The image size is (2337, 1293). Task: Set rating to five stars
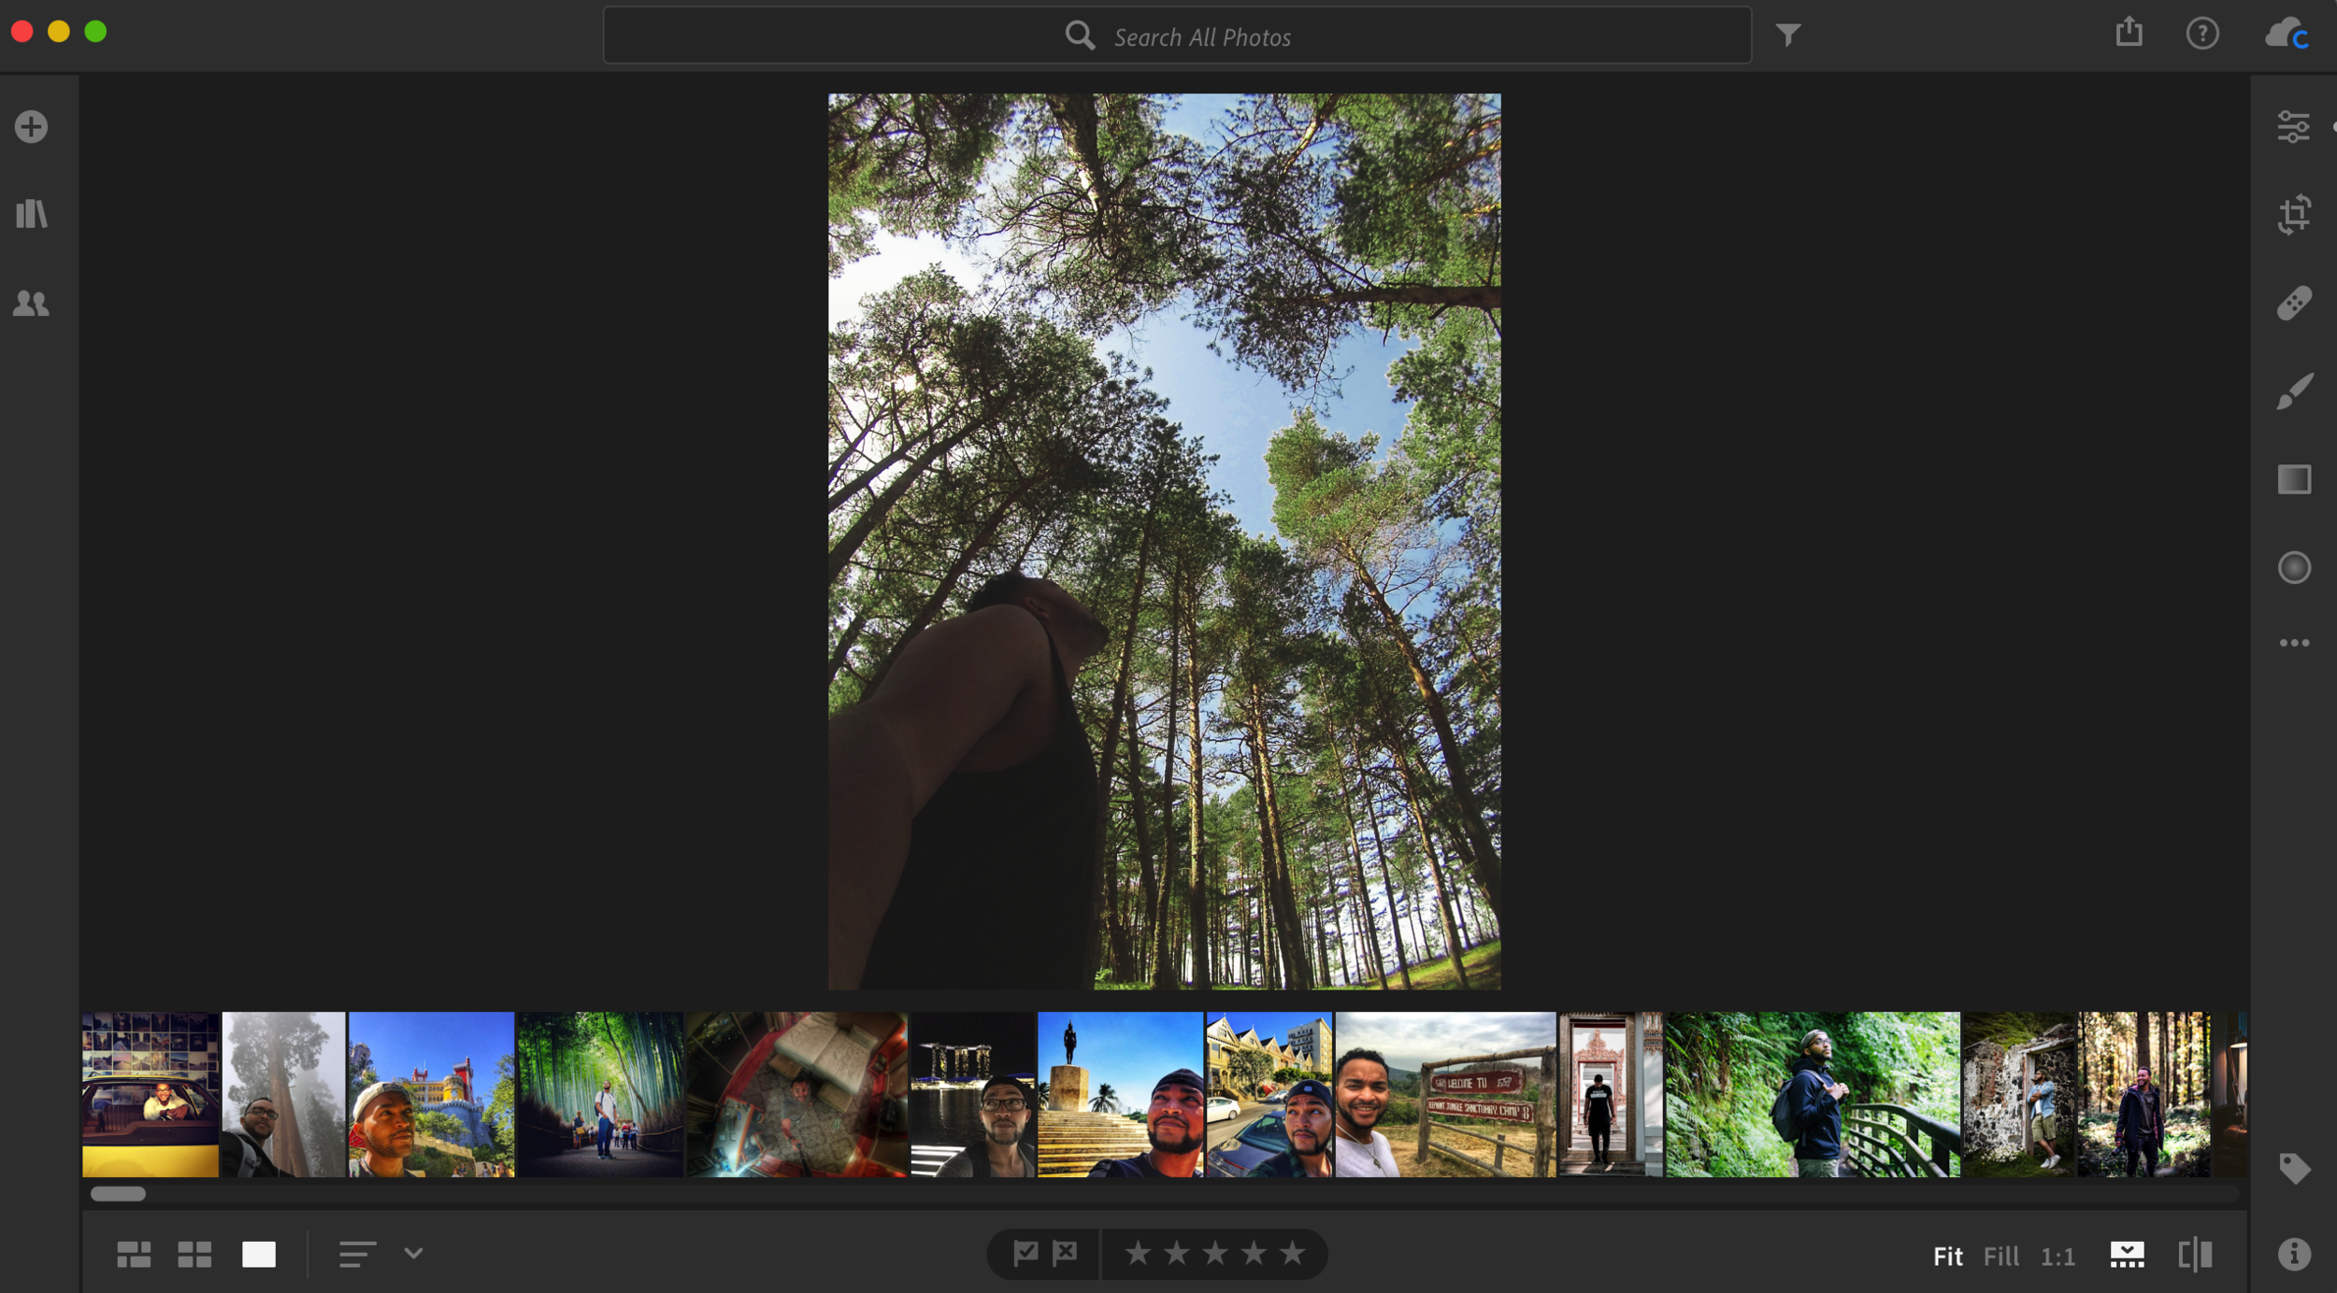coord(1292,1253)
